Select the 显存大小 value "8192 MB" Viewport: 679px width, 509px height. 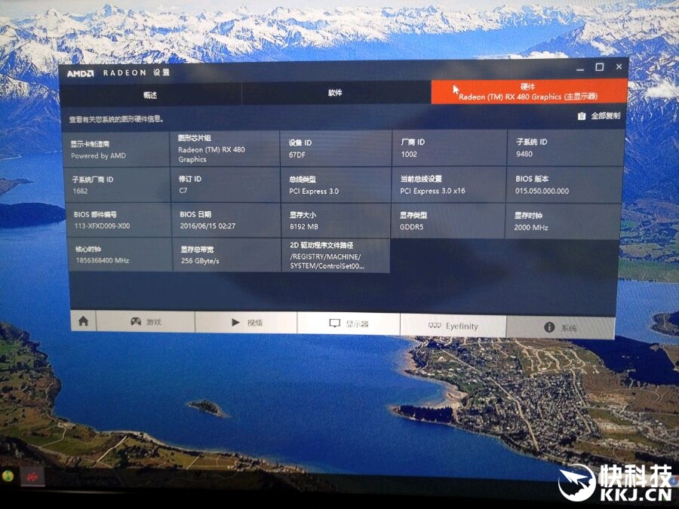point(304,226)
